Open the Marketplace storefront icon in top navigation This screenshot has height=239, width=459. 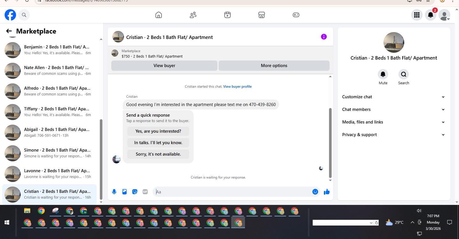pyautogui.click(x=262, y=15)
